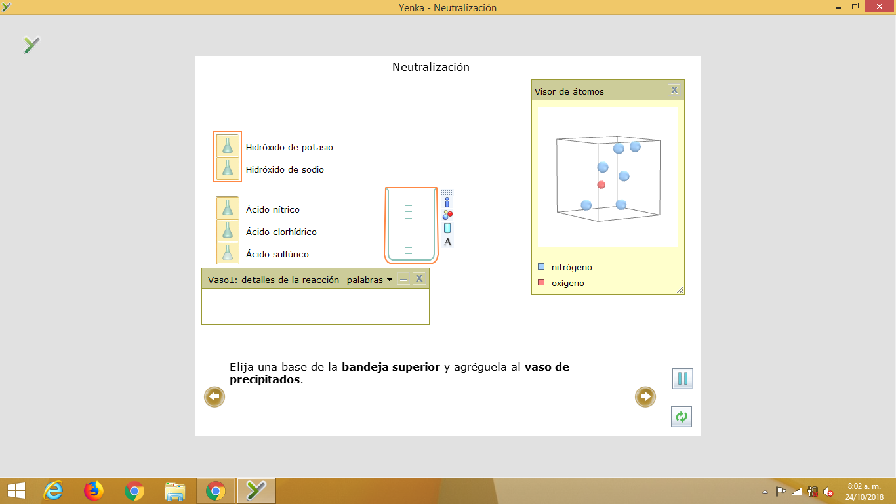Select the Ácido nítrico flask
The height and width of the screenshot is (504, 896).
tap(228, 208)
